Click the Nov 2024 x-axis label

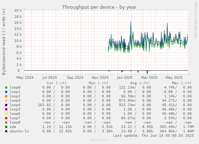pos(100,78)
